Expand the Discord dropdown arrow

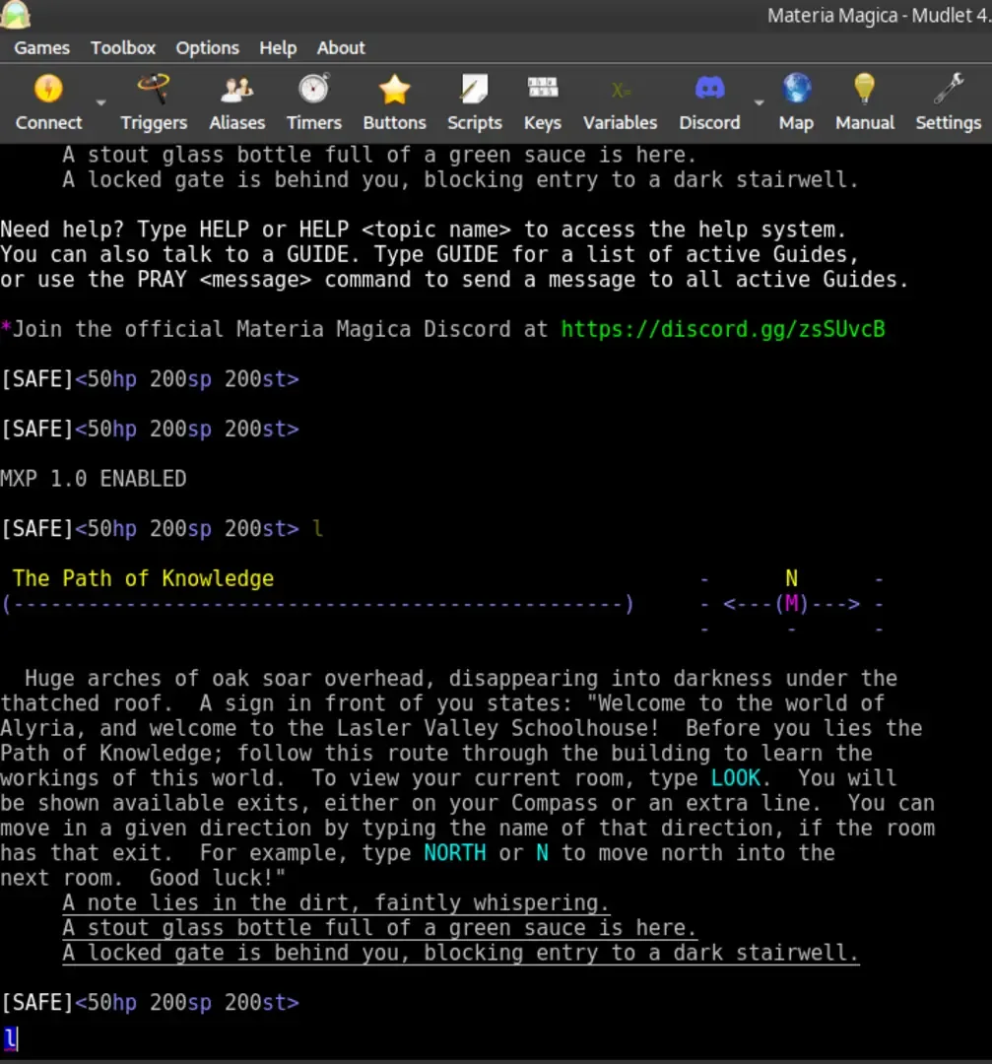[759, 102]
